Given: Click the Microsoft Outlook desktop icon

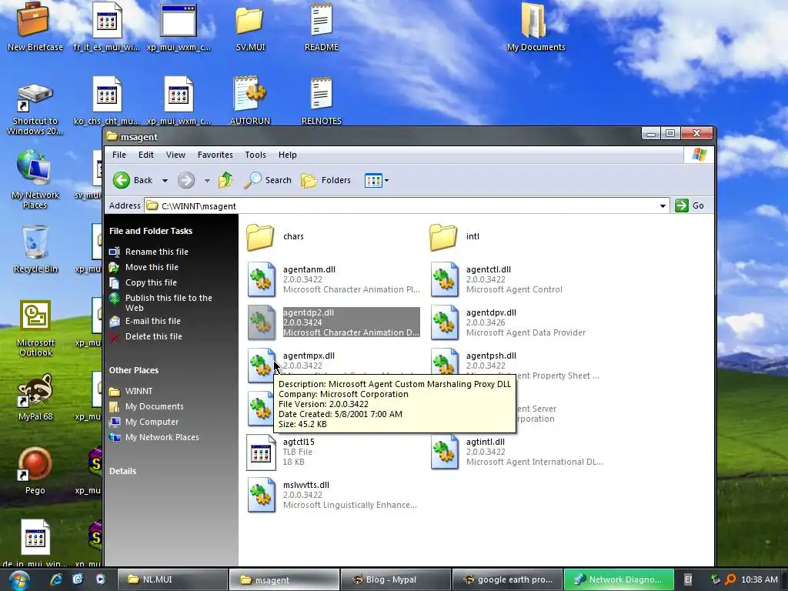Looking at the screenshot, I should [35, 316].
